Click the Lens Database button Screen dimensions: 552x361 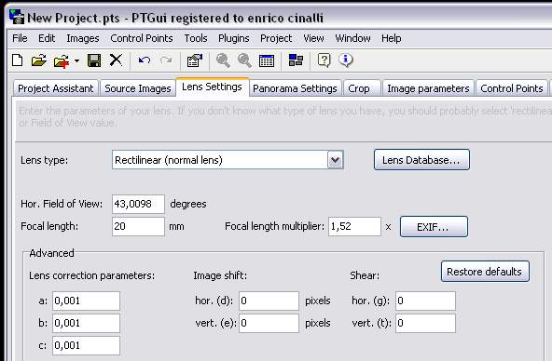(421, 160)
